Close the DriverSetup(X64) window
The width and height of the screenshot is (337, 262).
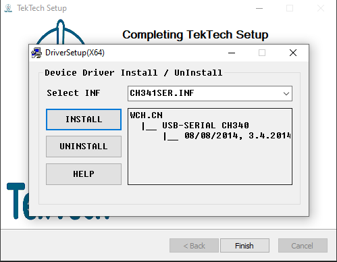(293, 53)
